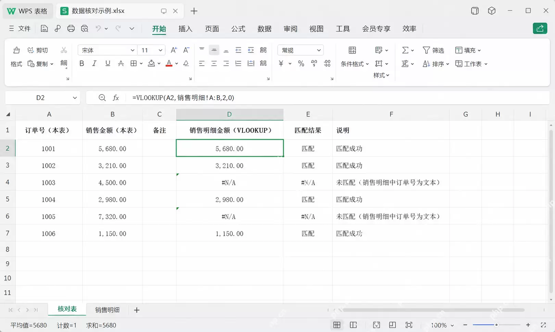Toggle Middle vertical alignment
The width and height of the screenshot is (555, 332).
click(x=214, y=50)
